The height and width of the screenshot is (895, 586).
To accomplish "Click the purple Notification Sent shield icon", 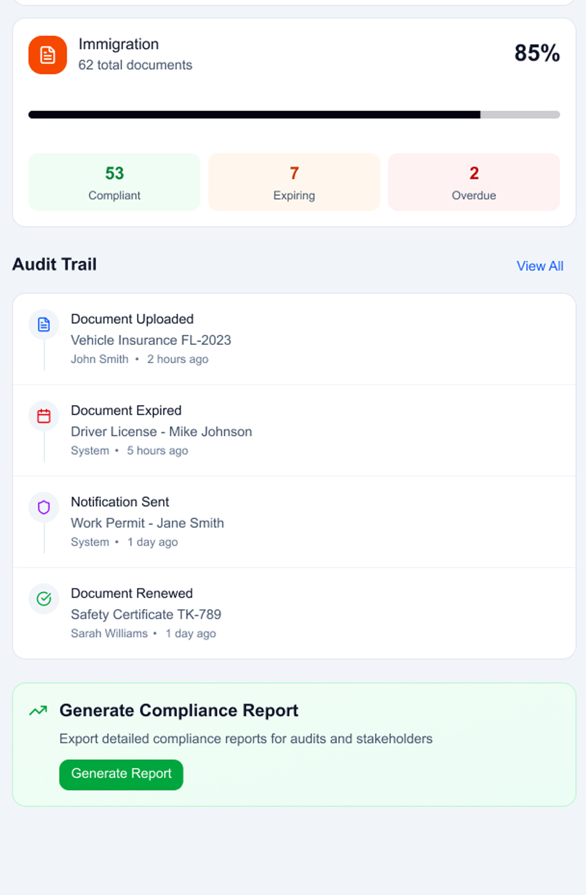I will coord(44,507).
